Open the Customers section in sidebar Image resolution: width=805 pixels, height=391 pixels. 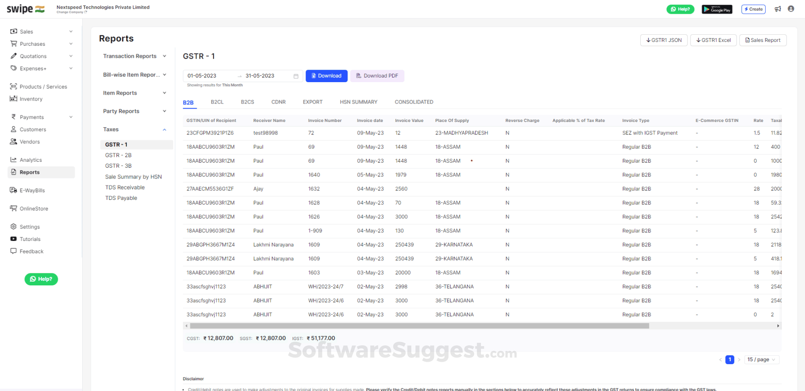pos(33,129)
